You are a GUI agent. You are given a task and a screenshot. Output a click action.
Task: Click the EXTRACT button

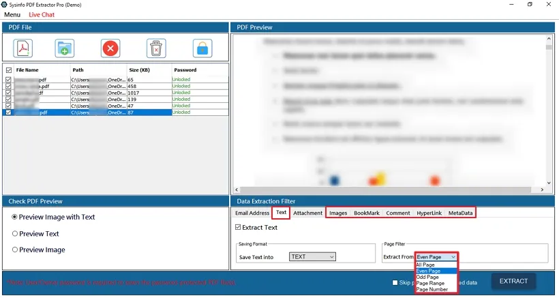(513, 281)
